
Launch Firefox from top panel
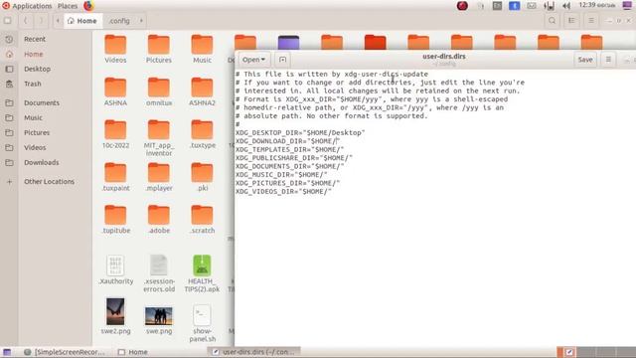pyautogui.click(x=88, y=6)
